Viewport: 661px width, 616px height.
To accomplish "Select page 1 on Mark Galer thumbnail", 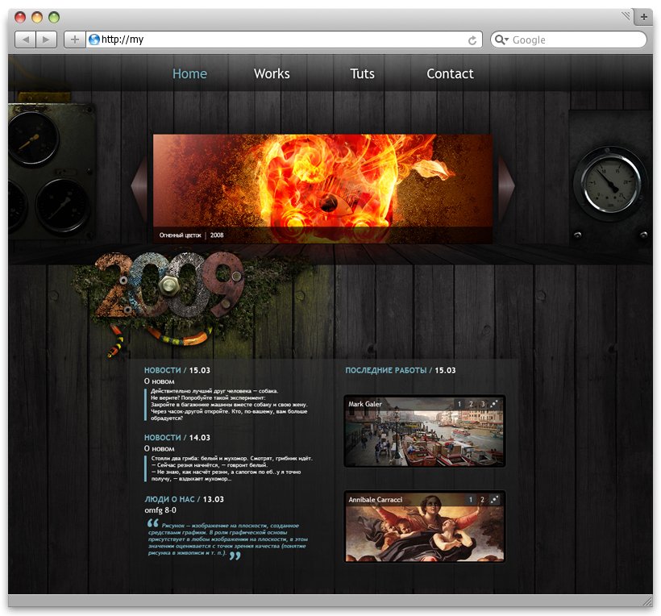I will pos(459,404).
